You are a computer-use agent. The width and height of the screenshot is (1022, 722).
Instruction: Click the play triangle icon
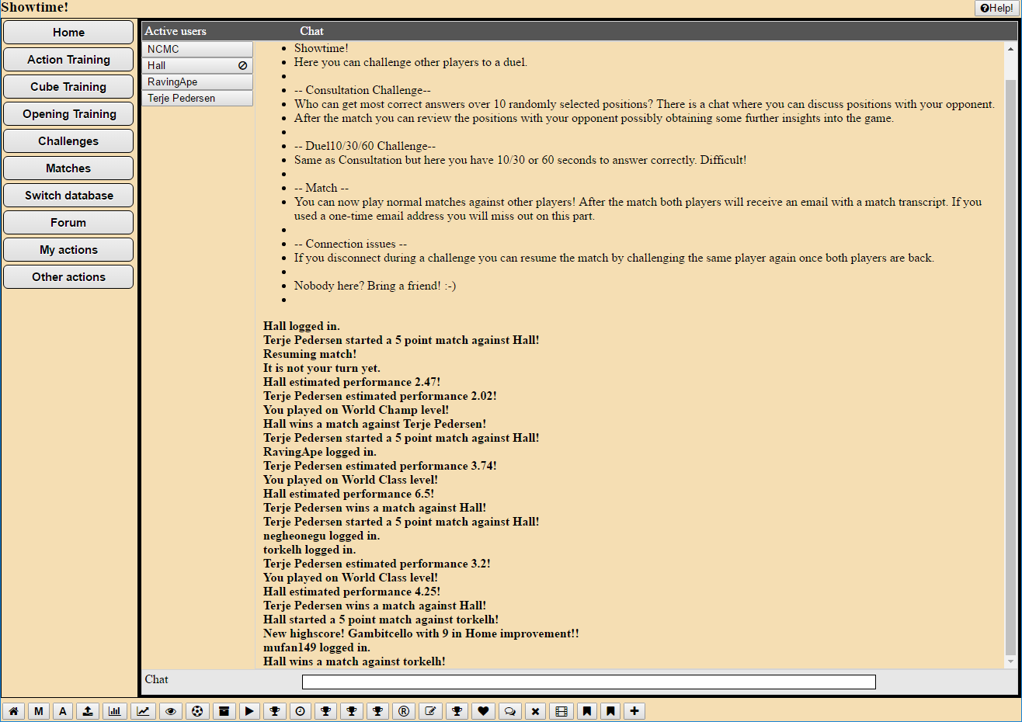click(249, 711)
